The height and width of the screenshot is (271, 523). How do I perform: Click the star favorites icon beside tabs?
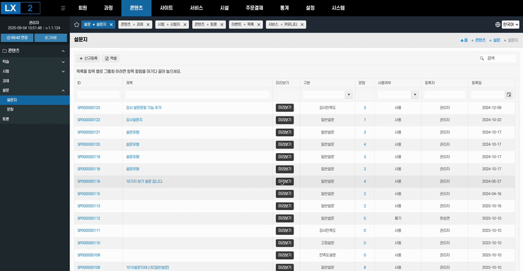point(76,24)
